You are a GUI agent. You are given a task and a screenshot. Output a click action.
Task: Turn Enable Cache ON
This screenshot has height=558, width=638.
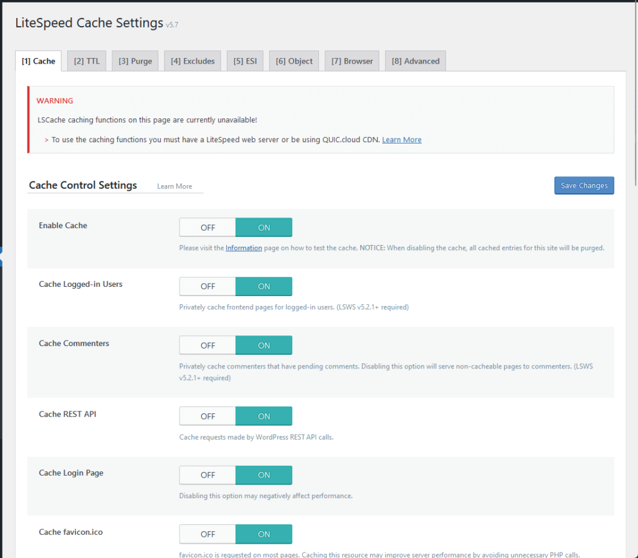click(x=264, y=228)
